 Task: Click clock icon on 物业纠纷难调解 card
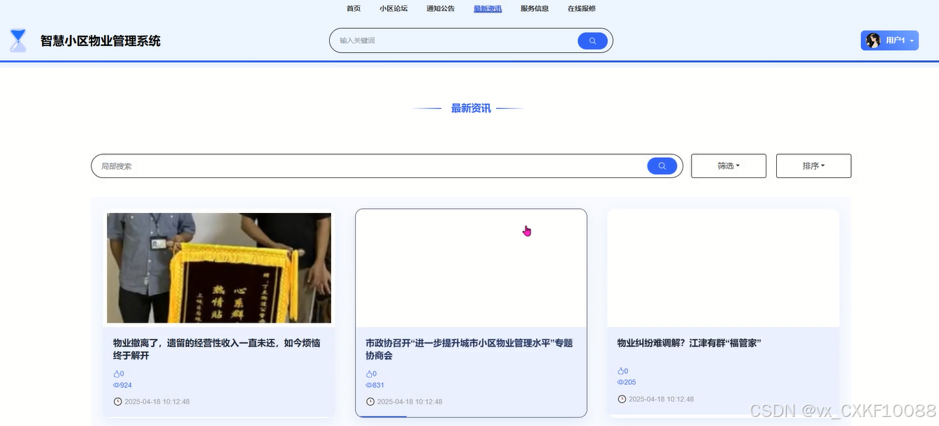[622, 399]
